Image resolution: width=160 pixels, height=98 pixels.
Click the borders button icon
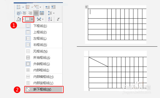[28, 19]
